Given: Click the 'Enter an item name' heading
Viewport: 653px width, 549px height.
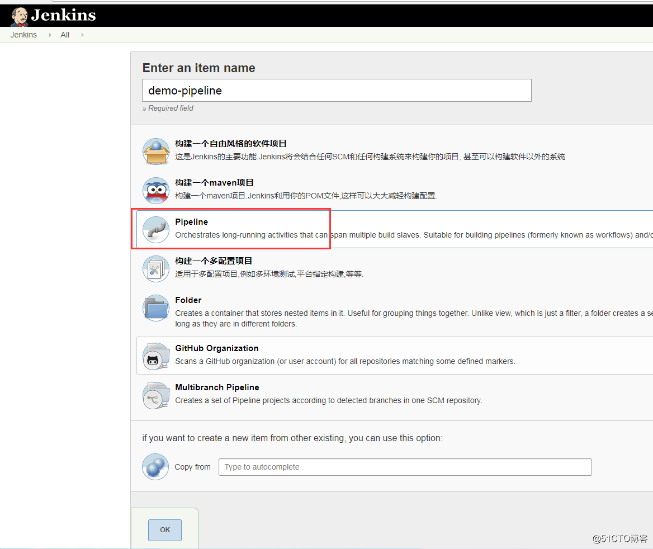Looking at the screenshot, I should point(198,68).
